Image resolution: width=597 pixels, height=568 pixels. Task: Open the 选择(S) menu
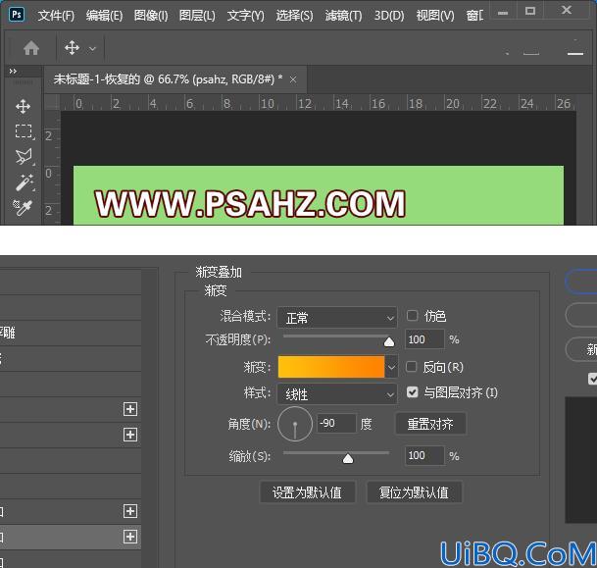(x=295, y=16)
